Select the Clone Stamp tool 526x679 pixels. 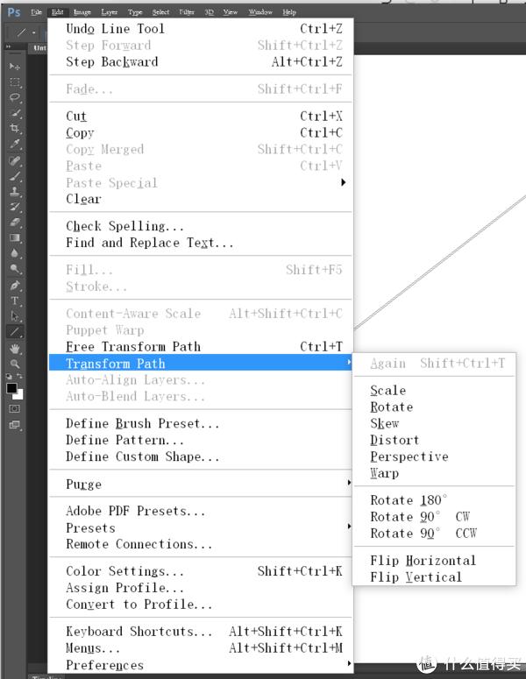click(x=15, y=191)
